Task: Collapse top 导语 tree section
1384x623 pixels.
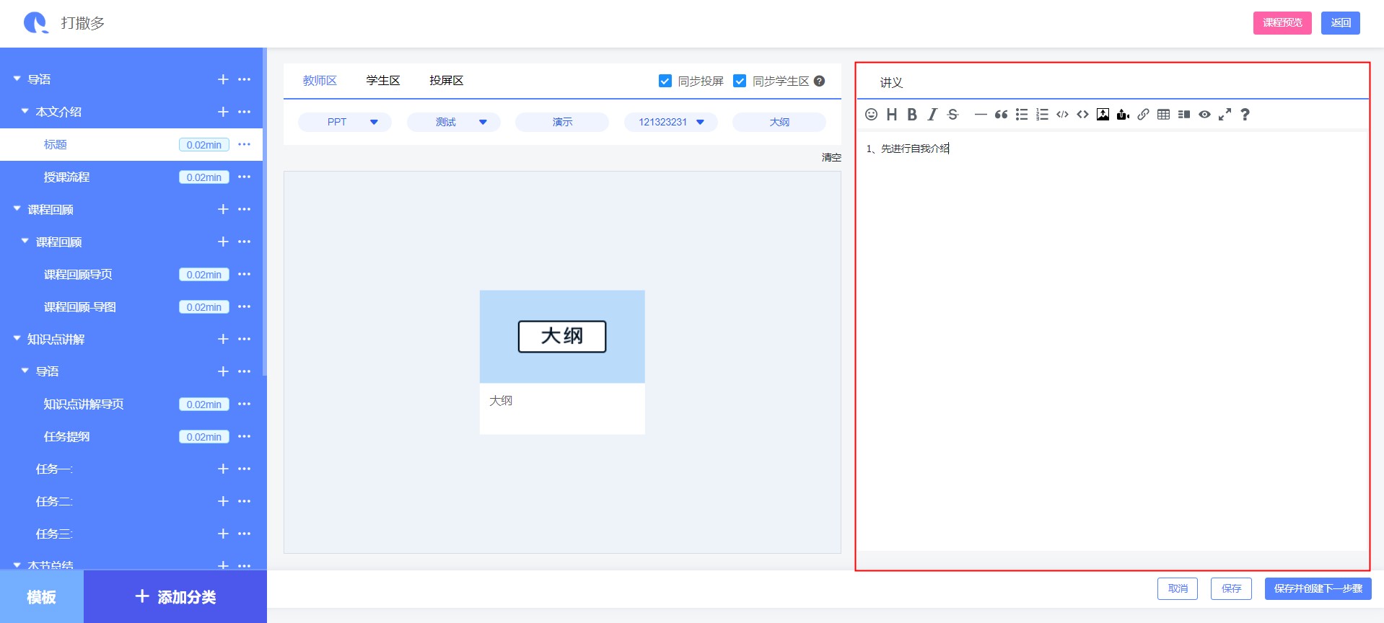Action: [17, 79]
